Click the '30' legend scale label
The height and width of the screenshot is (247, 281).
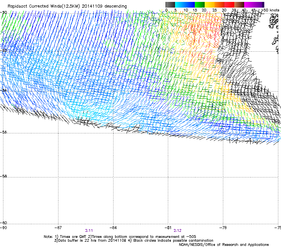(224, 10)
